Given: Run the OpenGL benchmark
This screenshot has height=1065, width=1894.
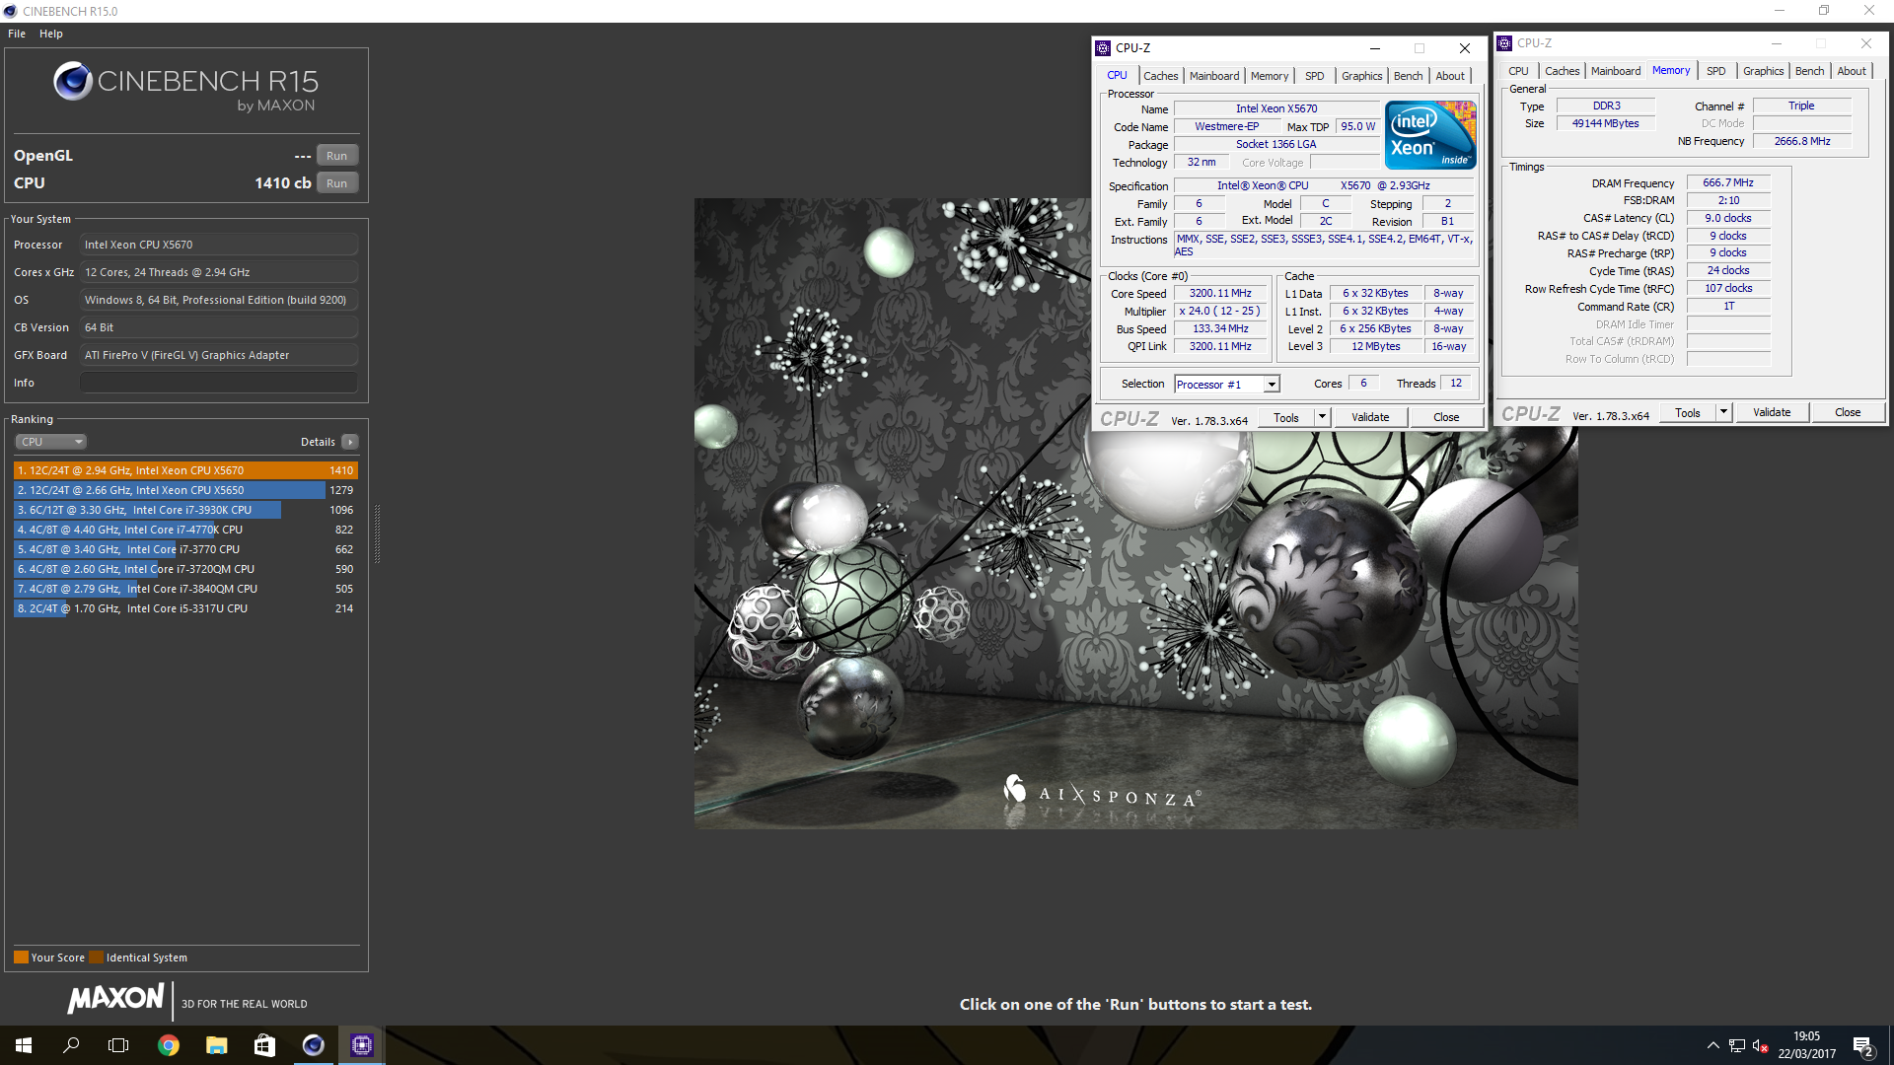Looking at the screenshot, I should (x=337, y=156).
